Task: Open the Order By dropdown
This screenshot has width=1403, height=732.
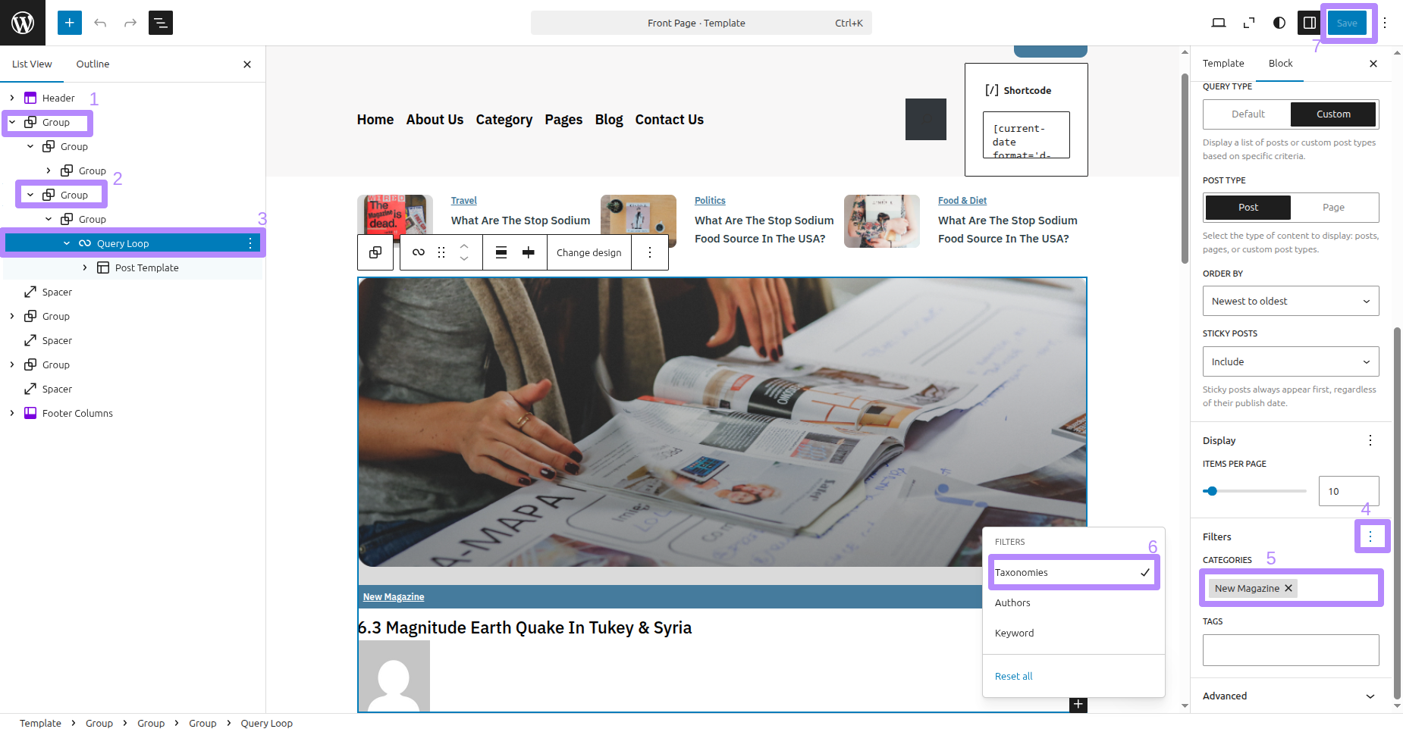Action: tap(1290, 301)
